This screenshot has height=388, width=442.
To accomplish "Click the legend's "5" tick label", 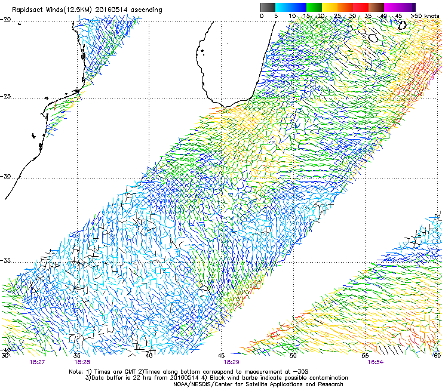I will pos(276,16).
